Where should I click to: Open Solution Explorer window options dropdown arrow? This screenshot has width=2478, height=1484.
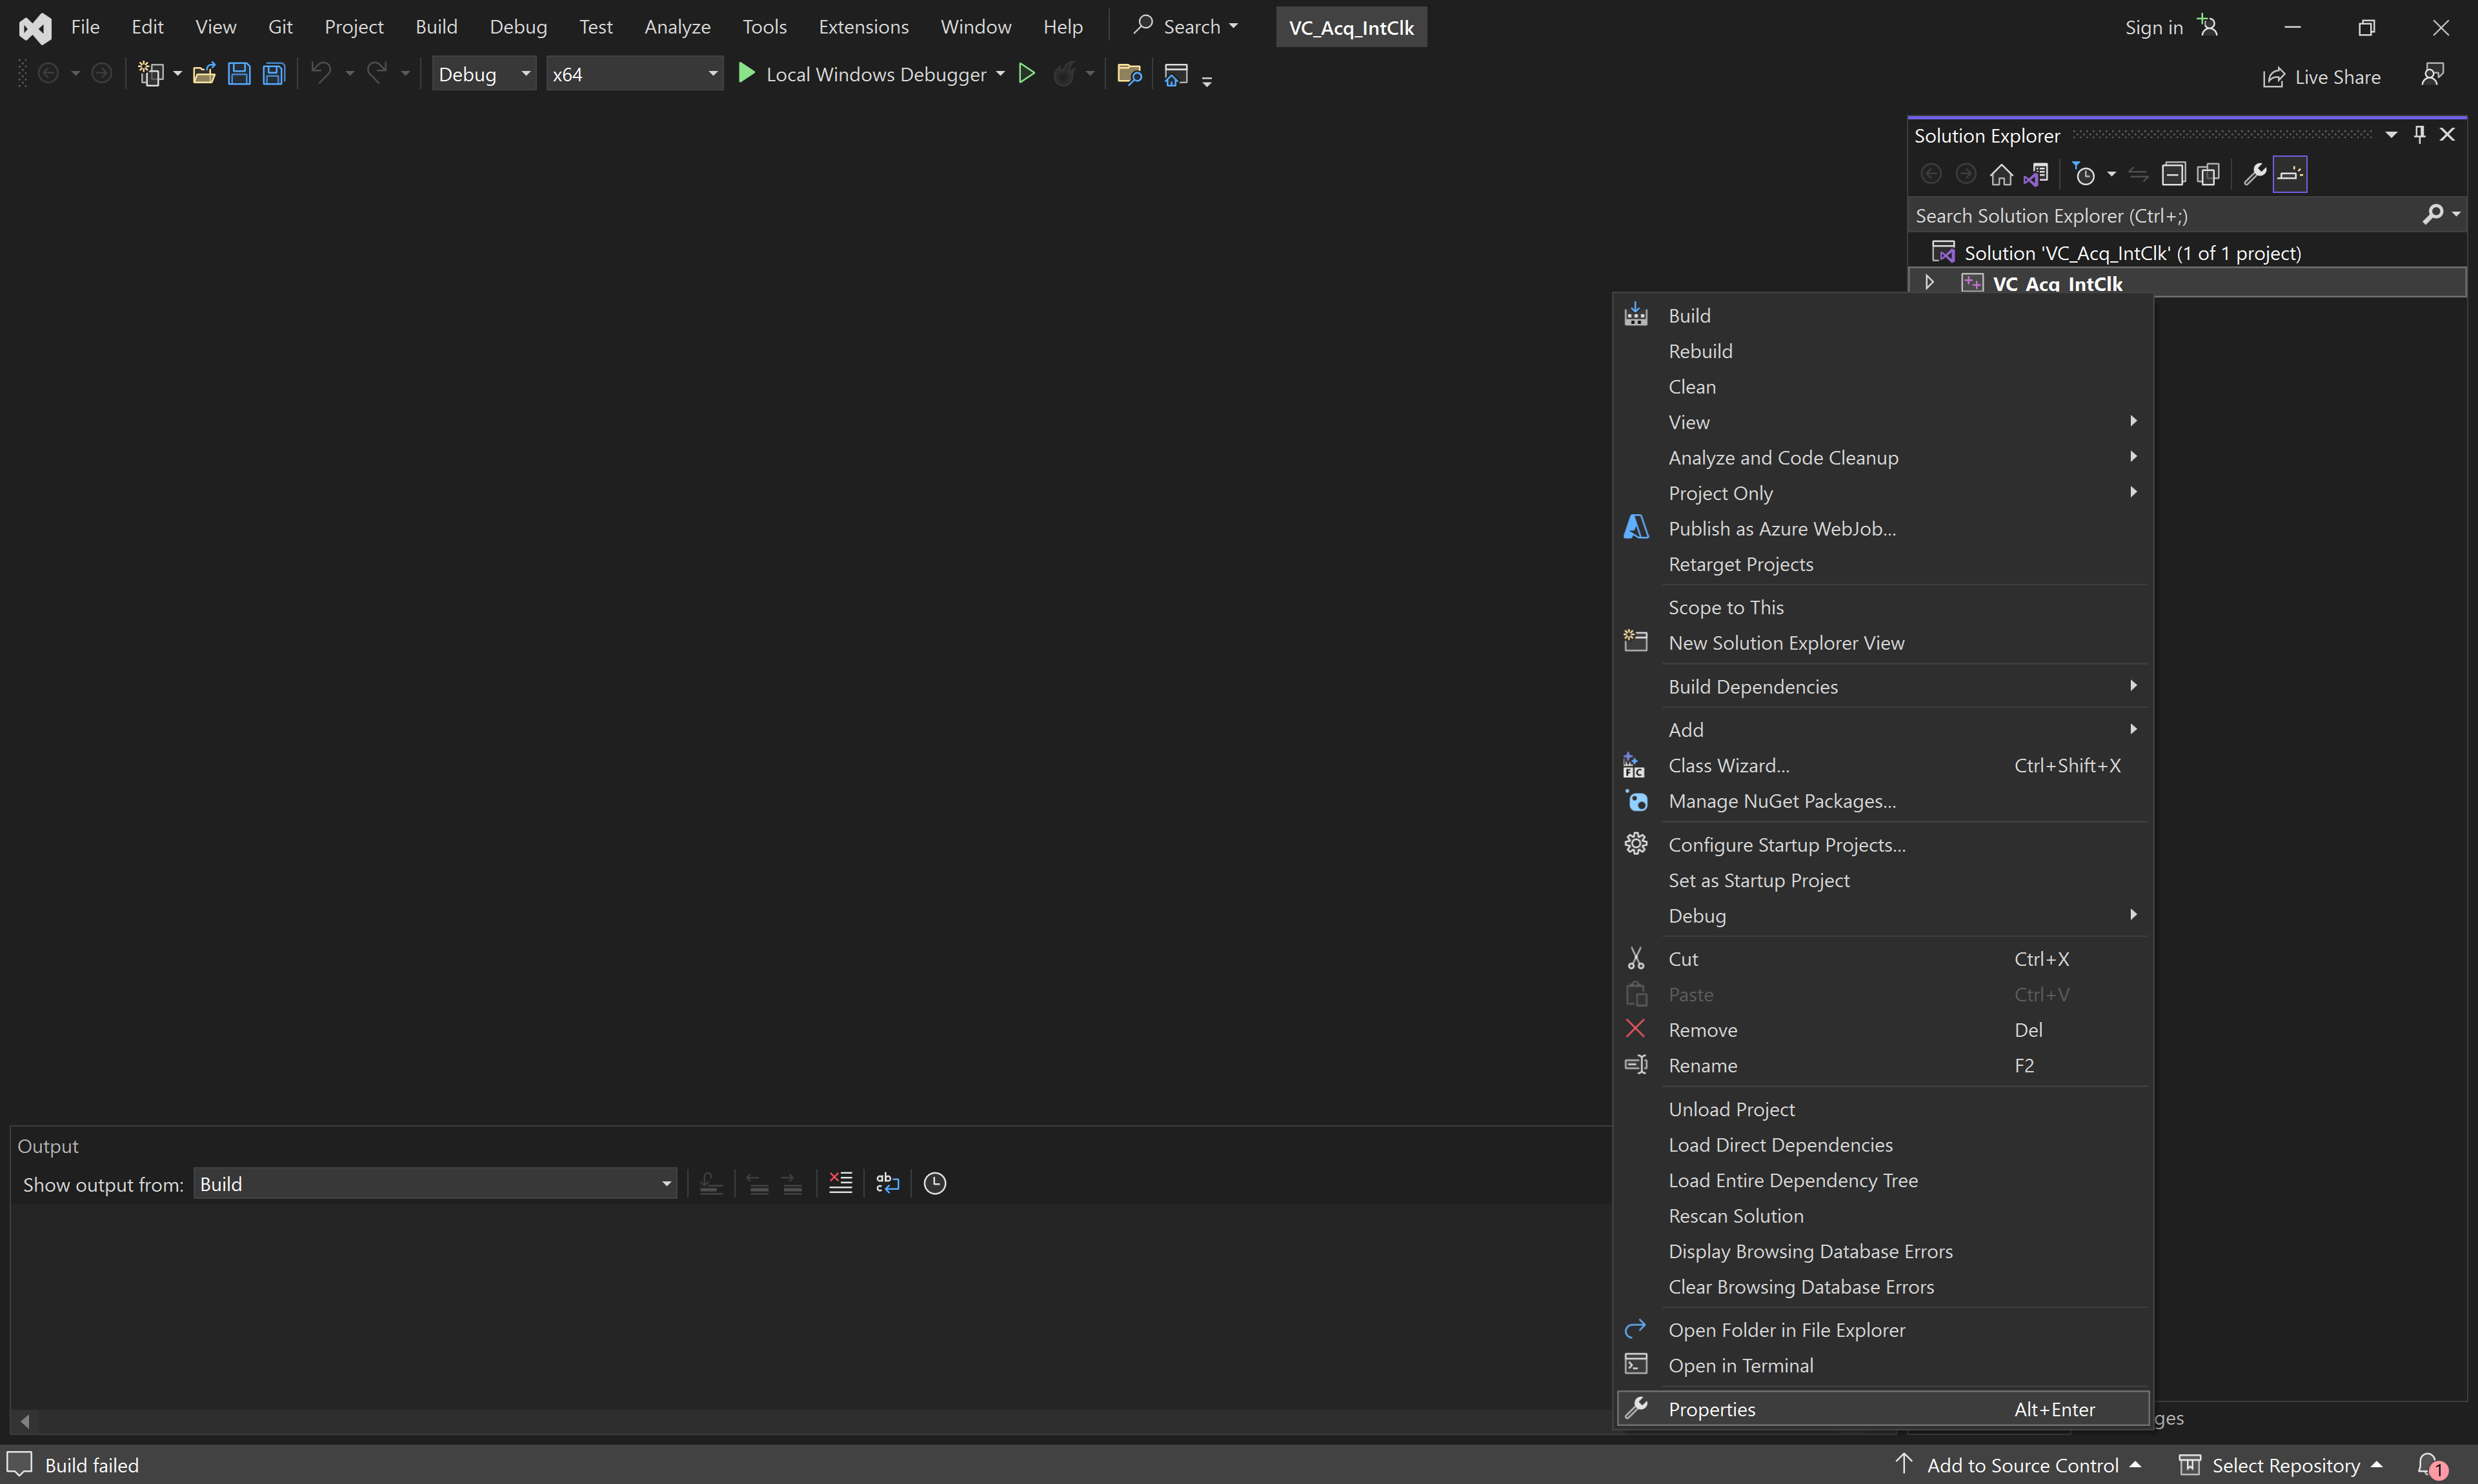[x=2391, y=134]
